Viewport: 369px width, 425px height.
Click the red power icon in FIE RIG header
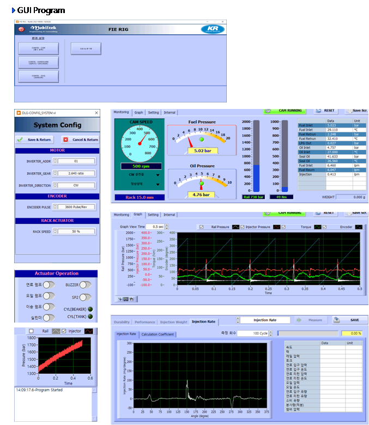21,29
